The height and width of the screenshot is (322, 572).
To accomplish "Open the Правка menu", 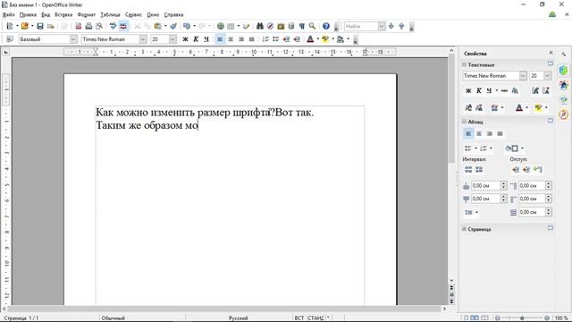I will tap(28, 14).
